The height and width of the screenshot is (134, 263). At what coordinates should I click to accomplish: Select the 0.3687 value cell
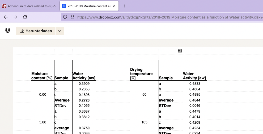pyautogui.click(x=84, y=111)
